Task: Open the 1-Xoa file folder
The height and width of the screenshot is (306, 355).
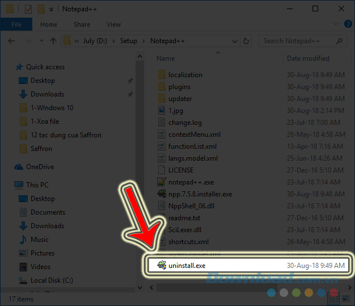Action: coord(39,121)
